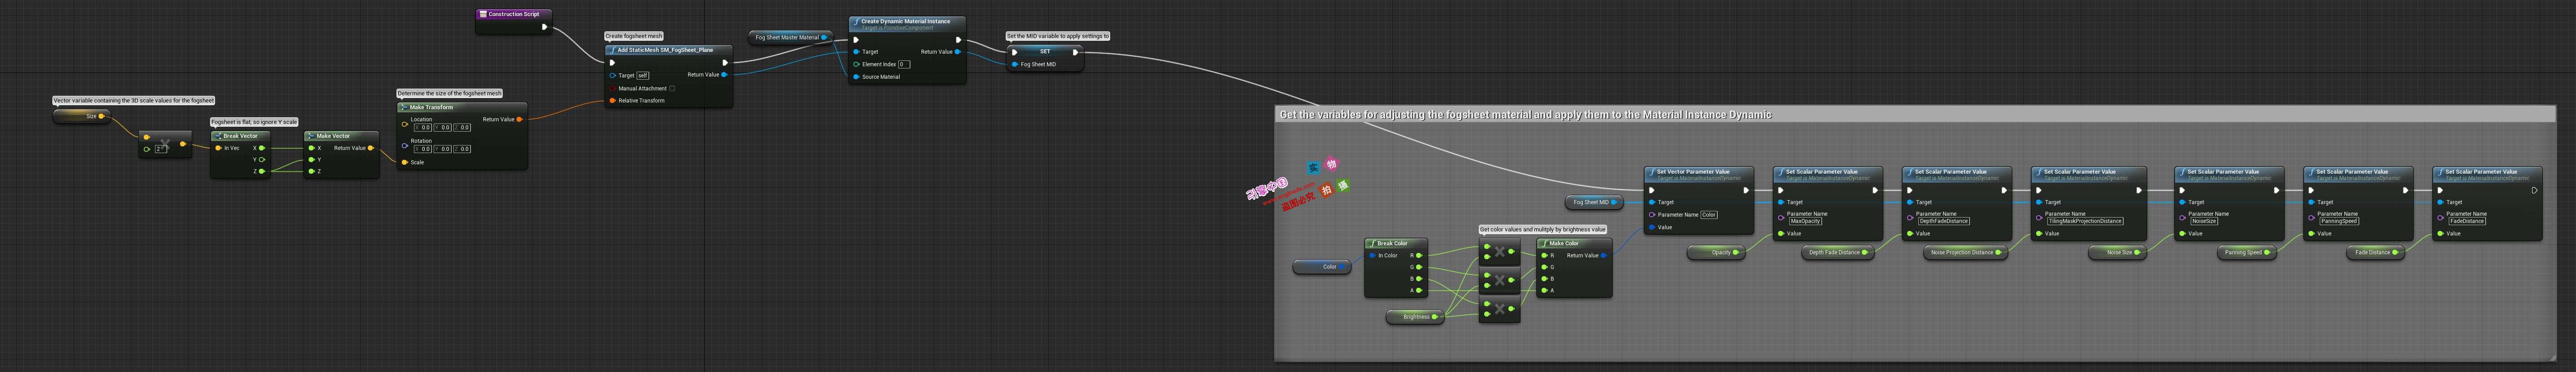2576x372 pixels.
Task: Select Depth Fade Distance variable node
Action: [1838, 253]
